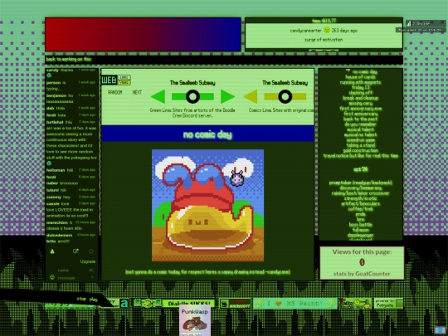Open 'running with magnets' comic
Screen dimensions: 448x336
360,82
